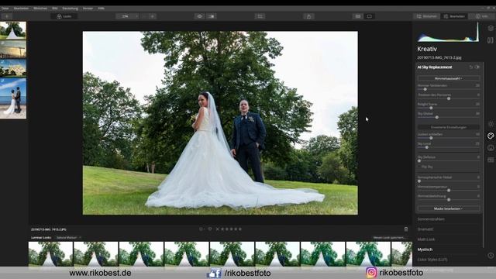Click the reject X icon
The image size is (496, 279).
click(x=217, y=229)
